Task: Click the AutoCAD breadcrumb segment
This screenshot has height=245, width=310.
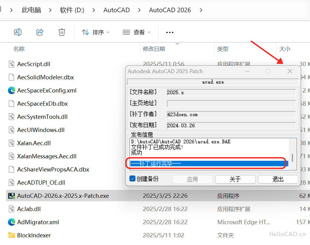Action: click(x=117, y=10)
